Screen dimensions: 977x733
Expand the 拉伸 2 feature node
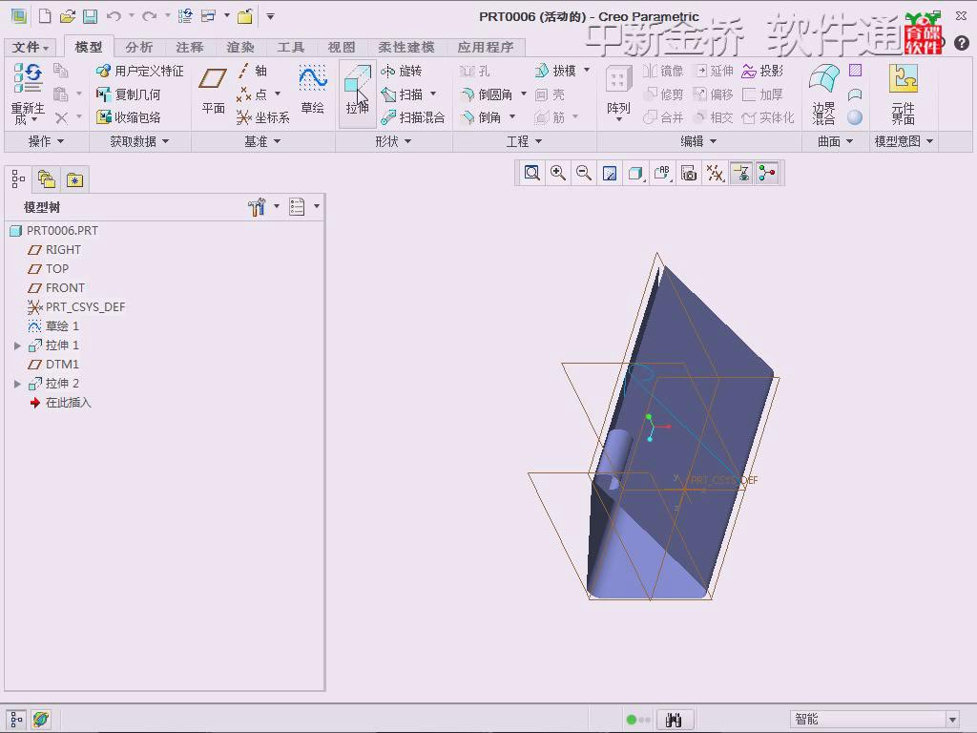17,384
